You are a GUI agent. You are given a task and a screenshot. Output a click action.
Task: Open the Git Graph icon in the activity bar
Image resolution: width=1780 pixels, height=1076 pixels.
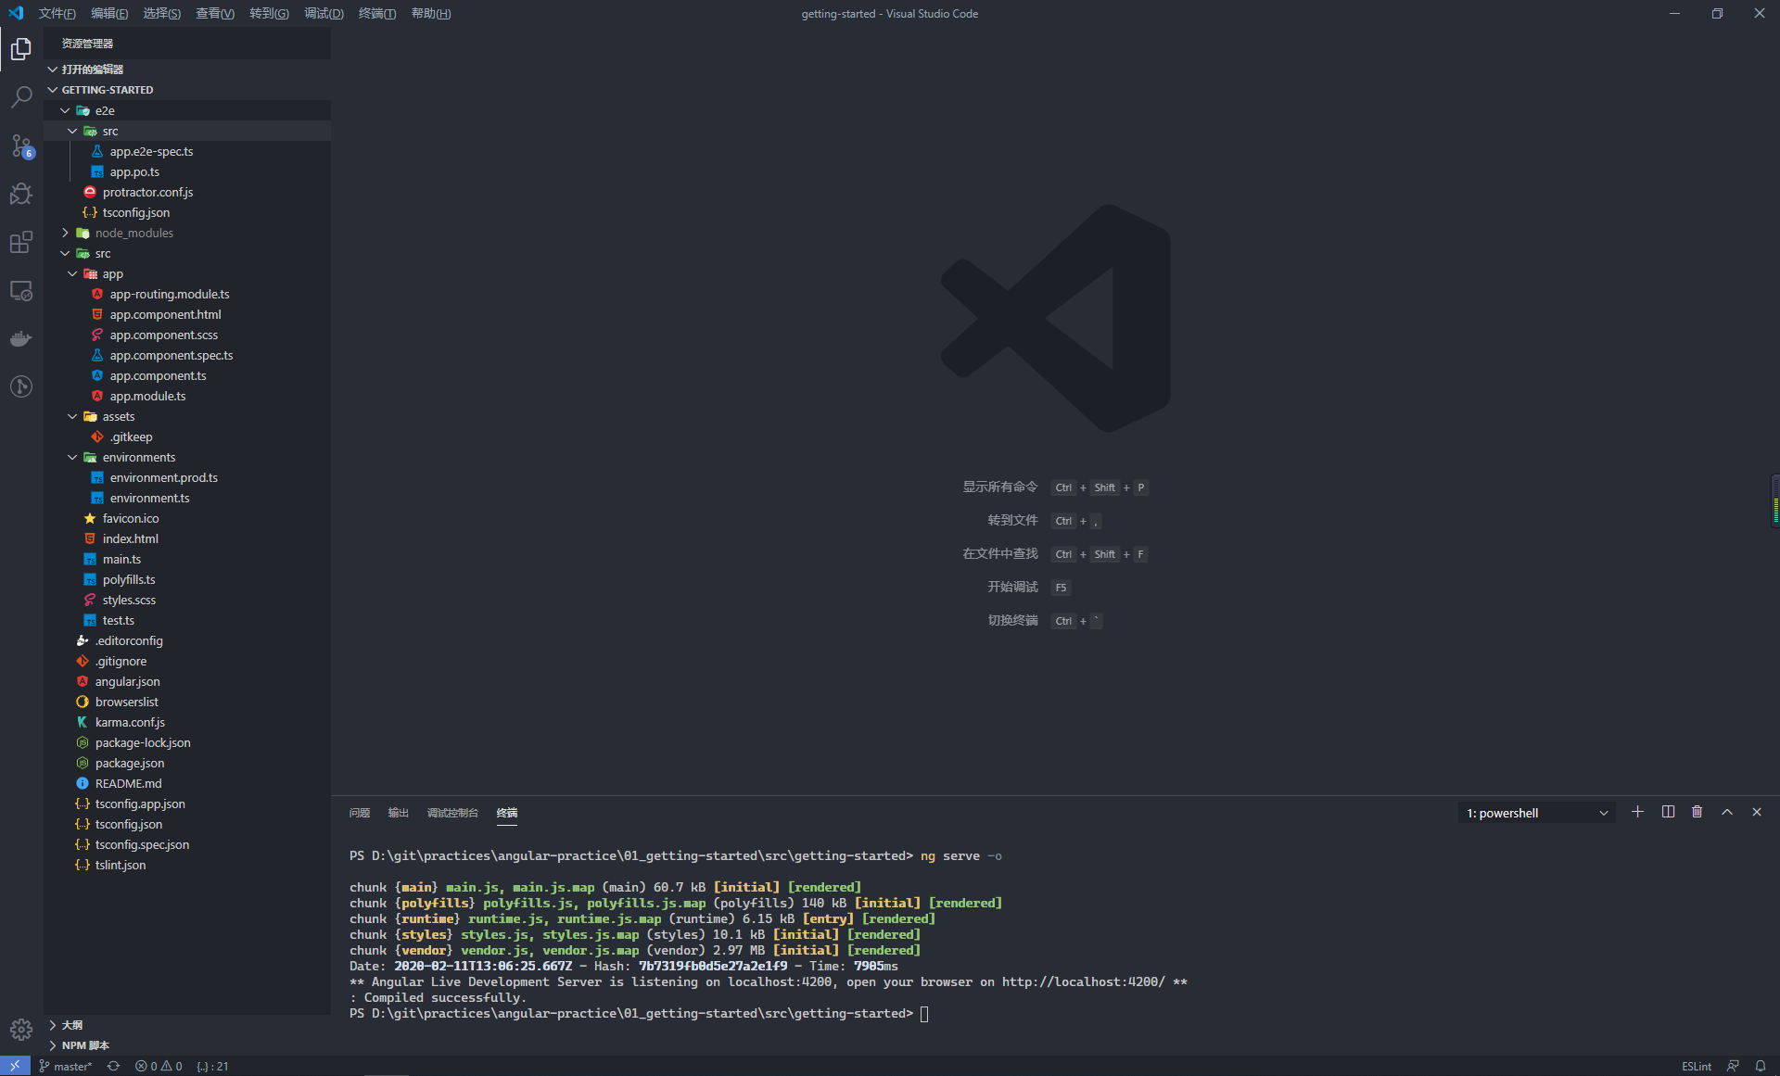pyautogui.click(x=21, y=386)
